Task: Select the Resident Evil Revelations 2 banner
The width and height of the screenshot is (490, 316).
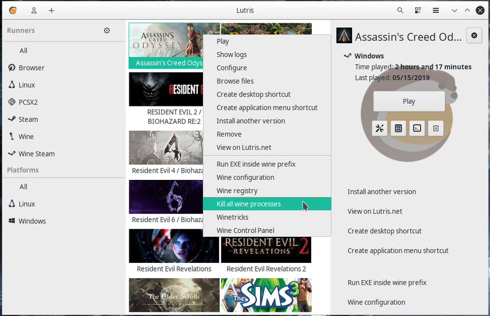Action: pyautogui.click(x=266, y=249)
